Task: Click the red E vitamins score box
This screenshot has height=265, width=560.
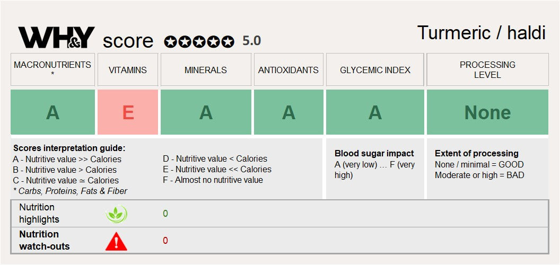Action: click(128, 112)
